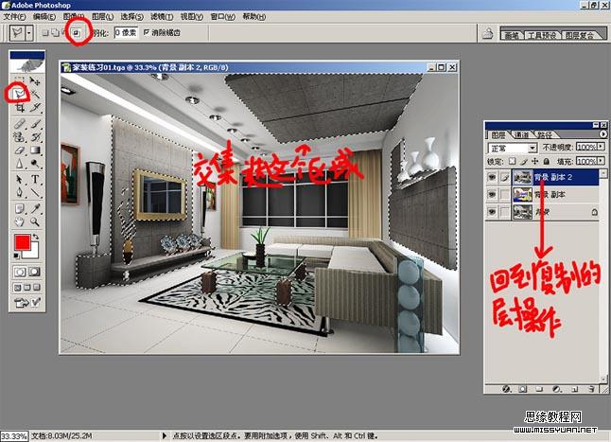Hide the 背景 副本 2 layer
This screenshot has width=611, height=442.
point(491,177)
